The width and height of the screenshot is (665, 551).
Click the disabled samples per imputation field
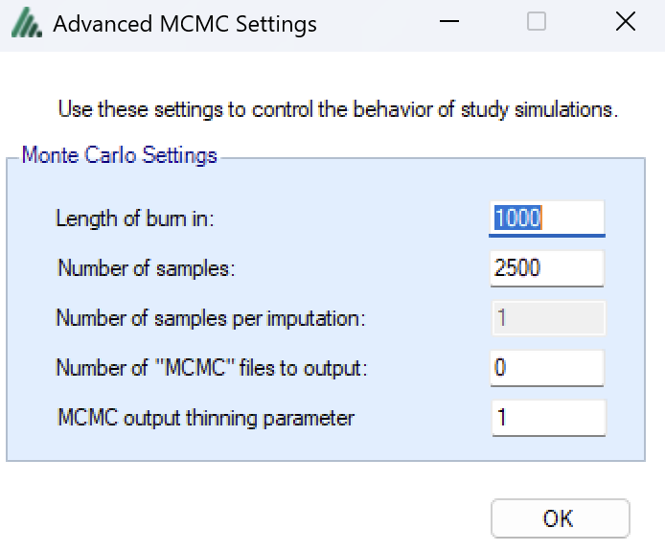point(547,318)
